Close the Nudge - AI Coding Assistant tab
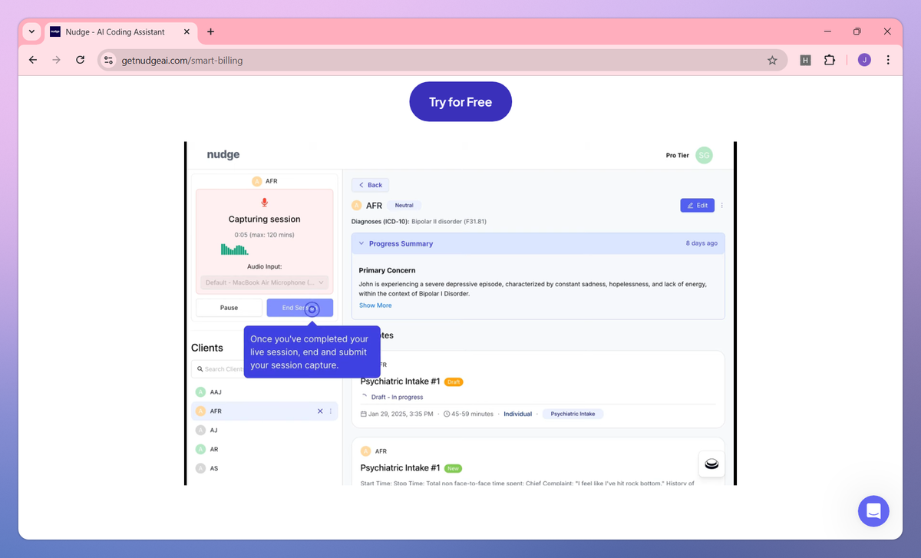The image size is (921, 558). (x=187, y=31)
